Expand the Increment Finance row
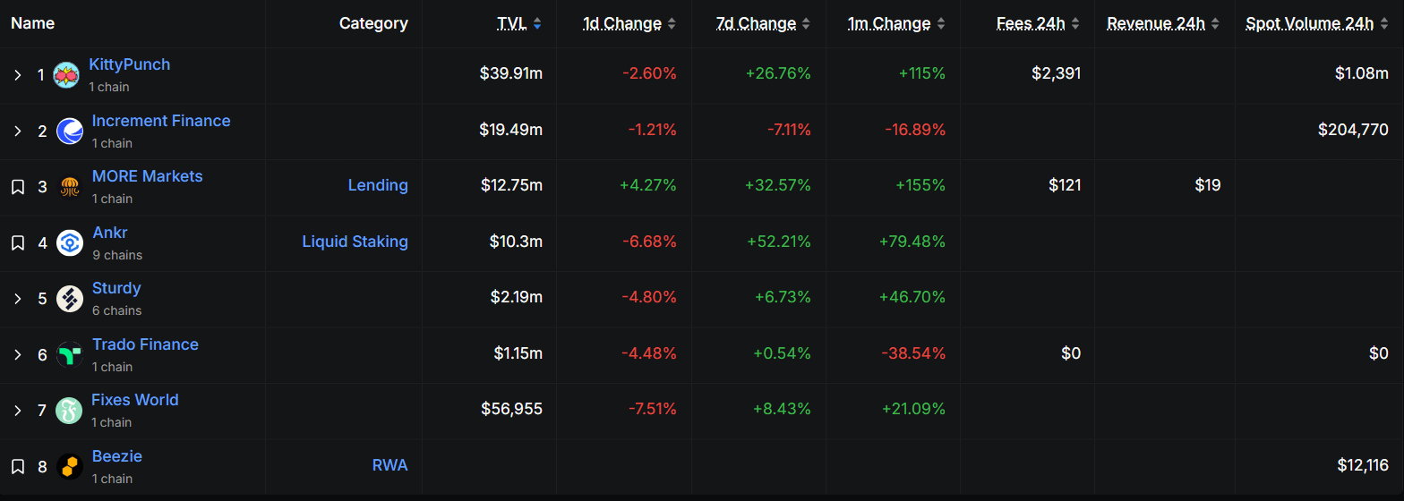Image resolution: width=1404 pixels, height=501 pixels. [x=17, y=132]
